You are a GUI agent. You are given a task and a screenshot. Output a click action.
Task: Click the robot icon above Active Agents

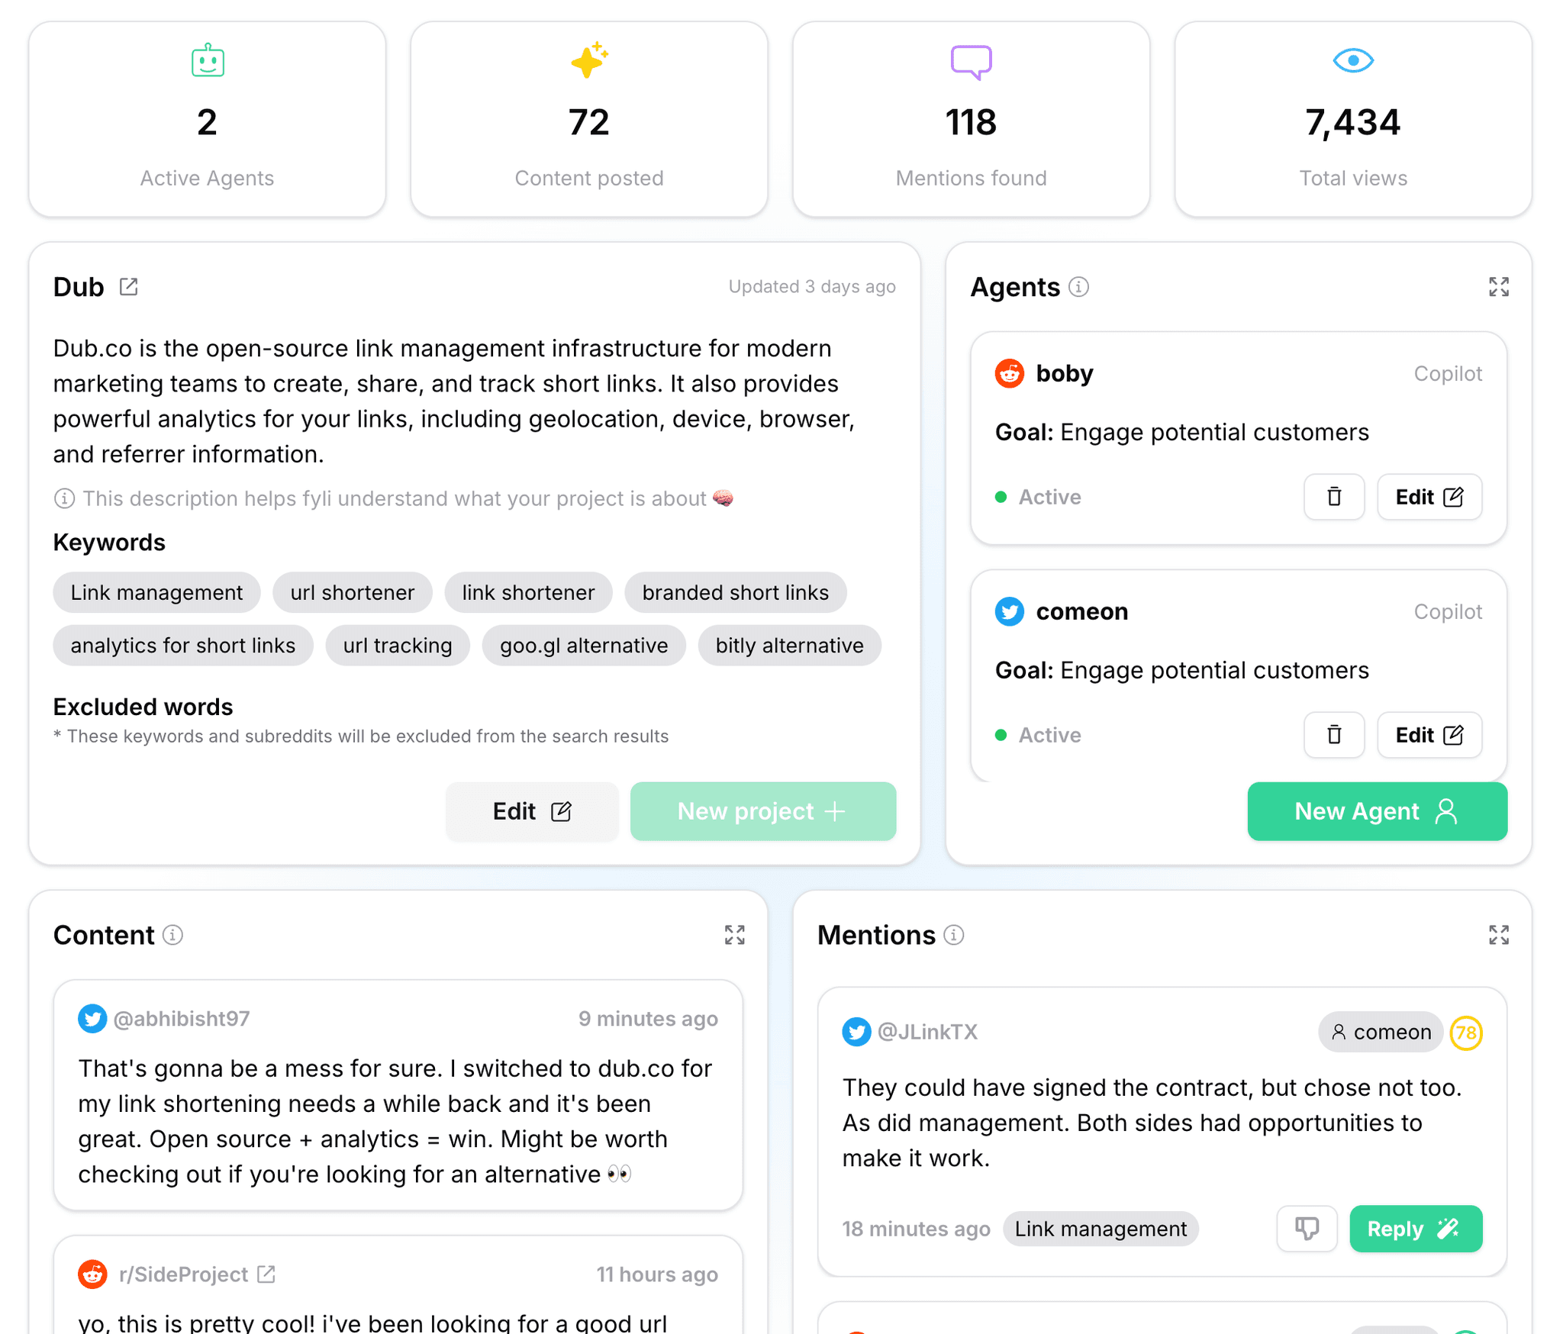tap(207, 60)
